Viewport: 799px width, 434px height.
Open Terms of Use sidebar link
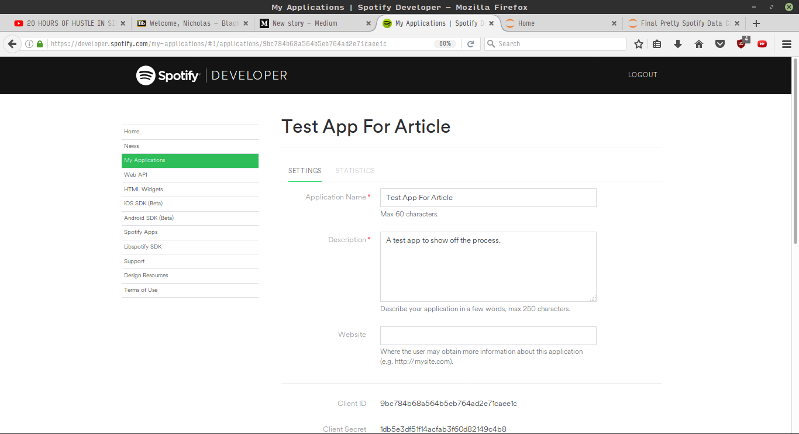tap(190, 290)
